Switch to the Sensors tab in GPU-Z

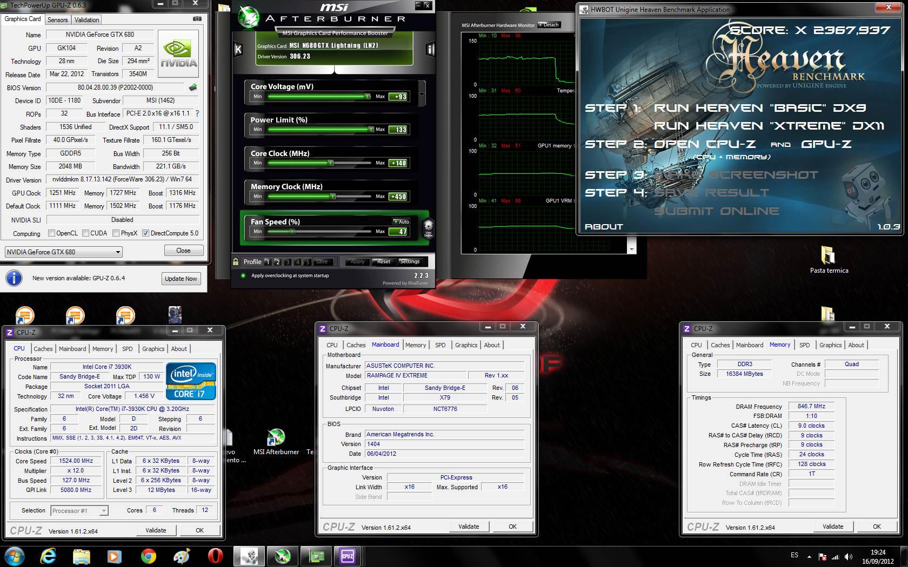(58, 20)
